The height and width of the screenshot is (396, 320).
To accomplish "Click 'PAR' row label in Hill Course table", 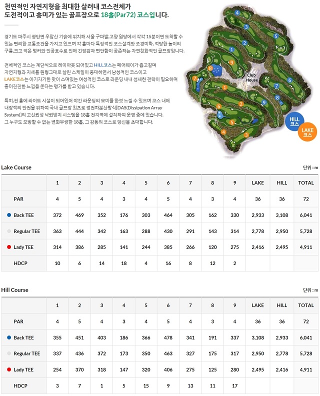I will click(18, 321).
